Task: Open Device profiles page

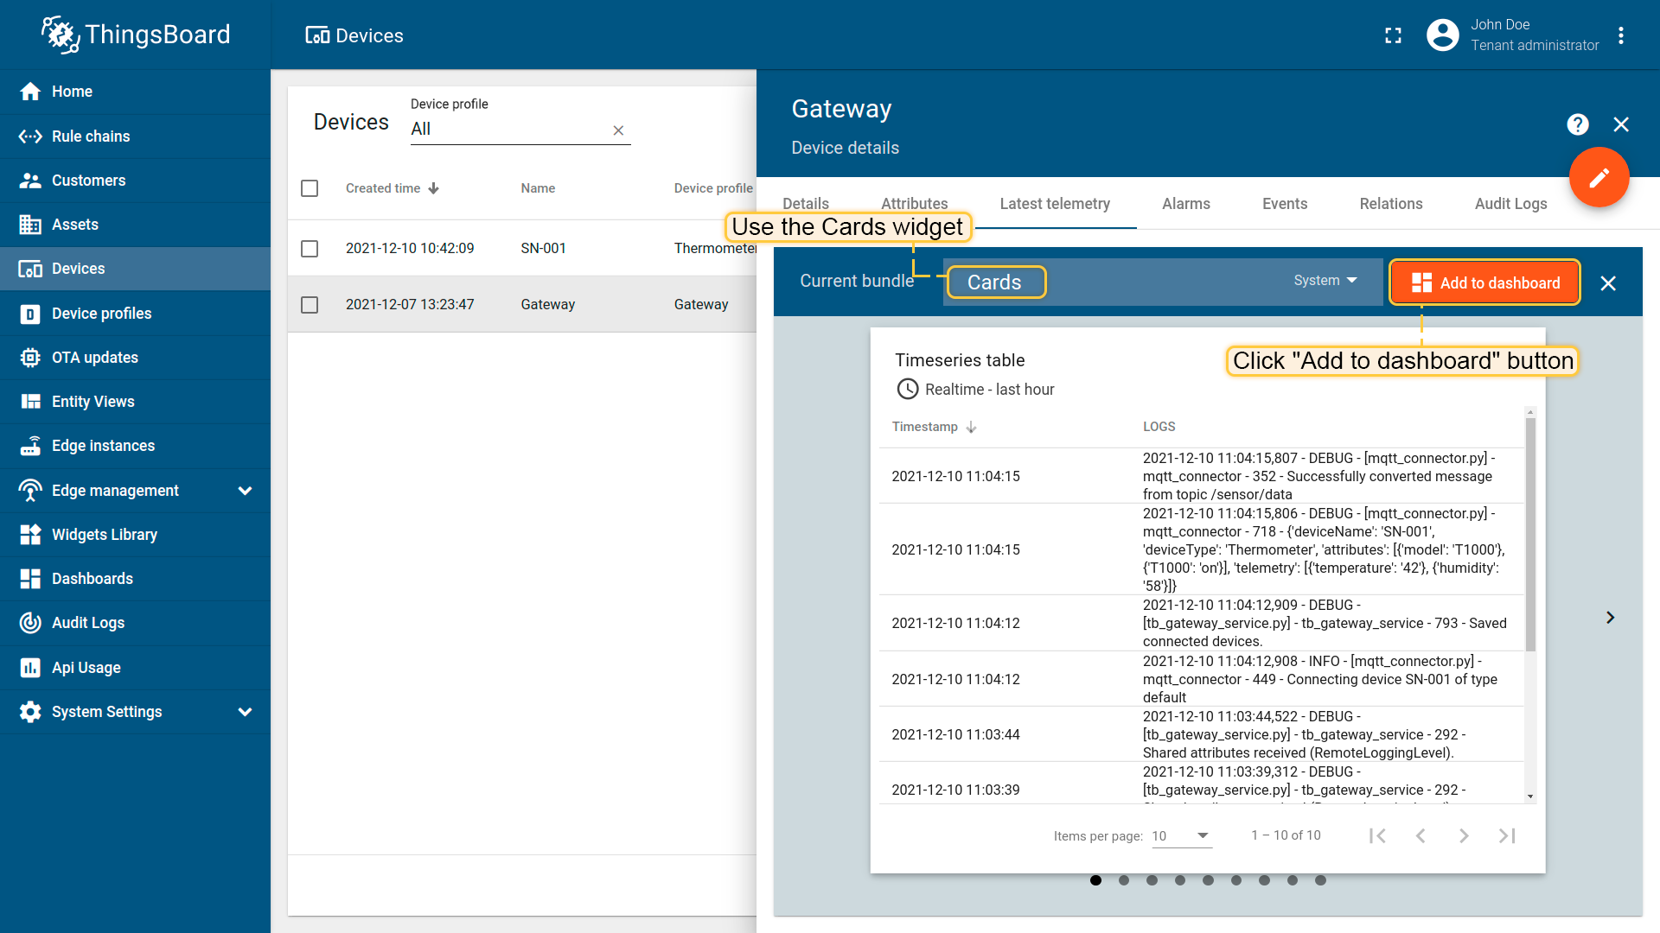Action: (135, 314)
